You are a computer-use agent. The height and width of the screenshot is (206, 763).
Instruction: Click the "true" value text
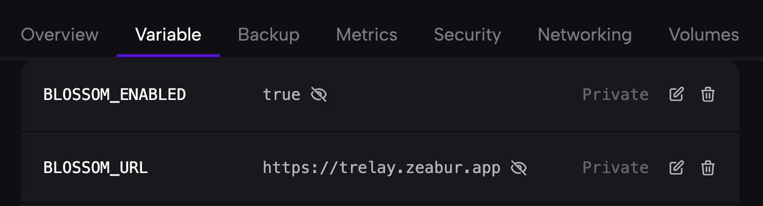(281, 94)
